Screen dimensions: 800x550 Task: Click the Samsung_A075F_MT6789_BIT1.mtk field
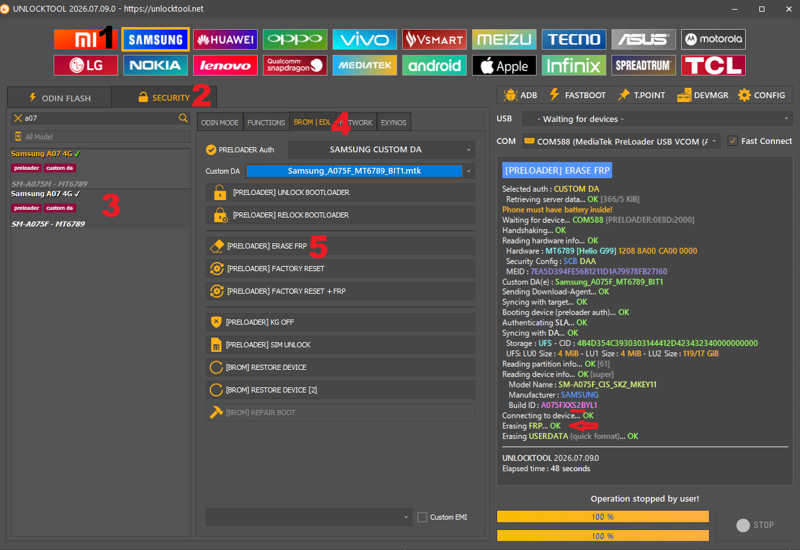tap(354, 171)
